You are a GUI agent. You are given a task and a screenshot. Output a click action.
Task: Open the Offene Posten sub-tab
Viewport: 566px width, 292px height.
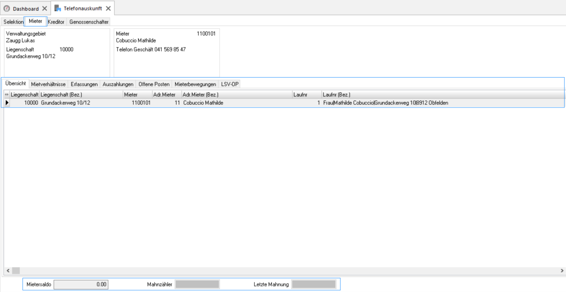[154, 84]
